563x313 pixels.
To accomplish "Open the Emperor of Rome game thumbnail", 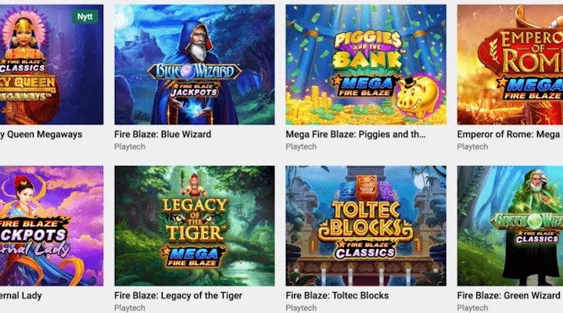I will [510, 65].
